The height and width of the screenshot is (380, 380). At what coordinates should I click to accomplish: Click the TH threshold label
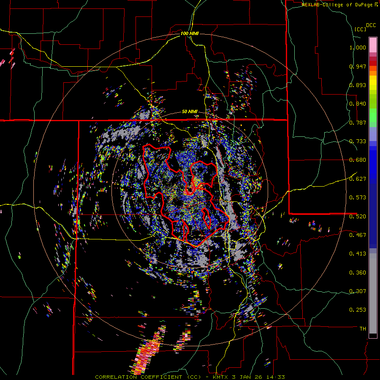point(363,329)
